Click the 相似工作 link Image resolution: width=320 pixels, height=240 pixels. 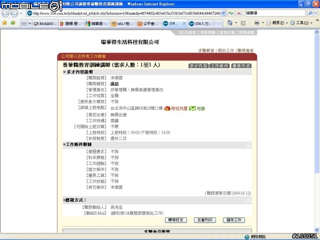tap(225, 50)
